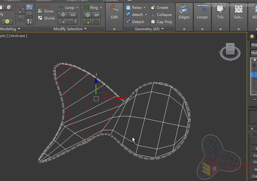The width and height of the screenshot is (257, 181).
Task: Open the Ring dropdown arrow
Action: (101, 8)
